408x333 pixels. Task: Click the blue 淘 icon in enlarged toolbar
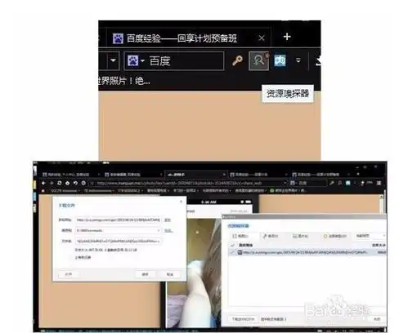point(280,60)
